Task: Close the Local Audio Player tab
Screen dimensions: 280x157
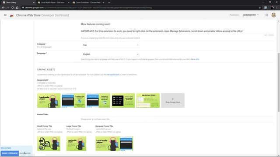Action: [x=69, y=3]
